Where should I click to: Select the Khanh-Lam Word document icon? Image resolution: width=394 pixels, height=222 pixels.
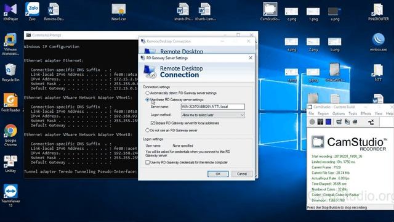pos(205,11)
